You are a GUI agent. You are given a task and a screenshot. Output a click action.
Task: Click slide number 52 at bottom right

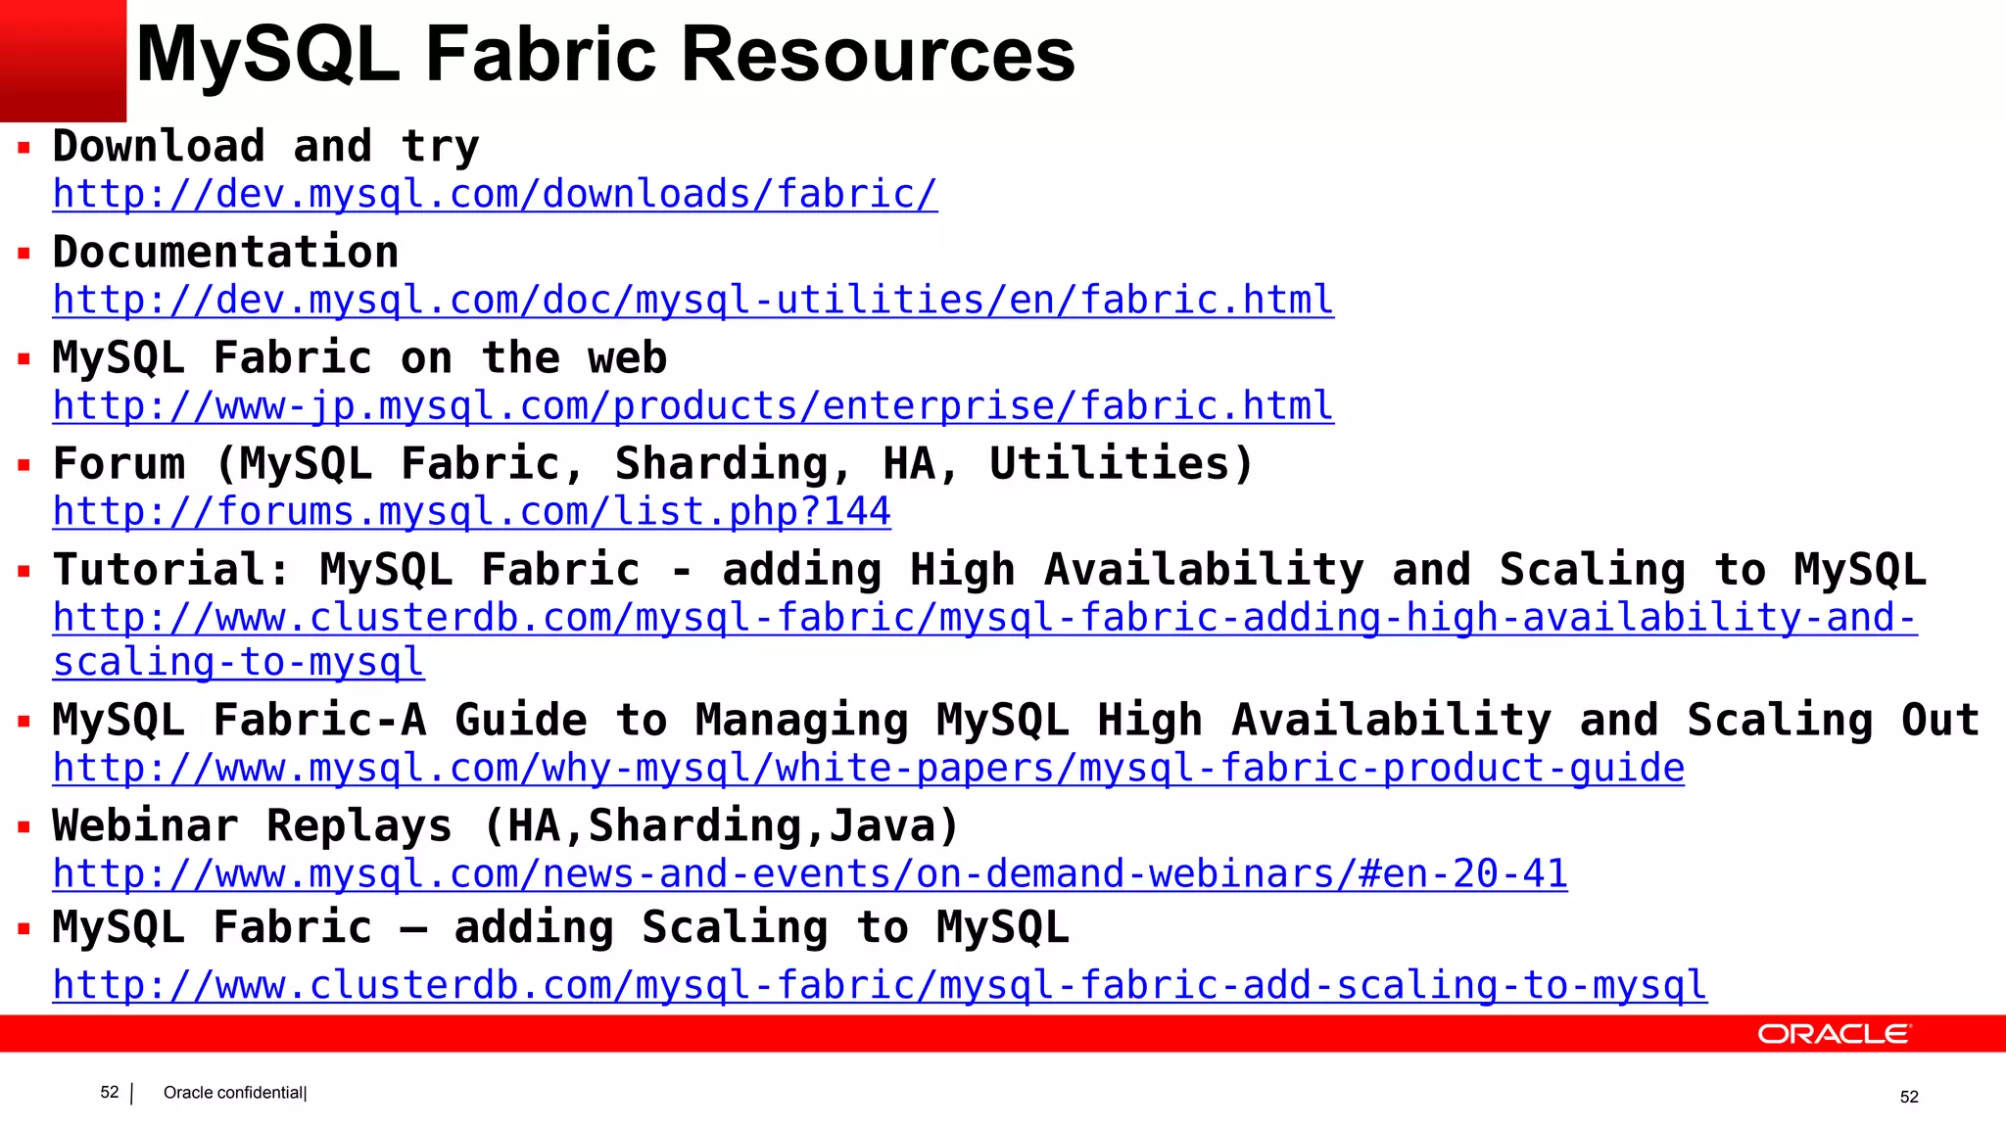[x=1909, y=1097]
